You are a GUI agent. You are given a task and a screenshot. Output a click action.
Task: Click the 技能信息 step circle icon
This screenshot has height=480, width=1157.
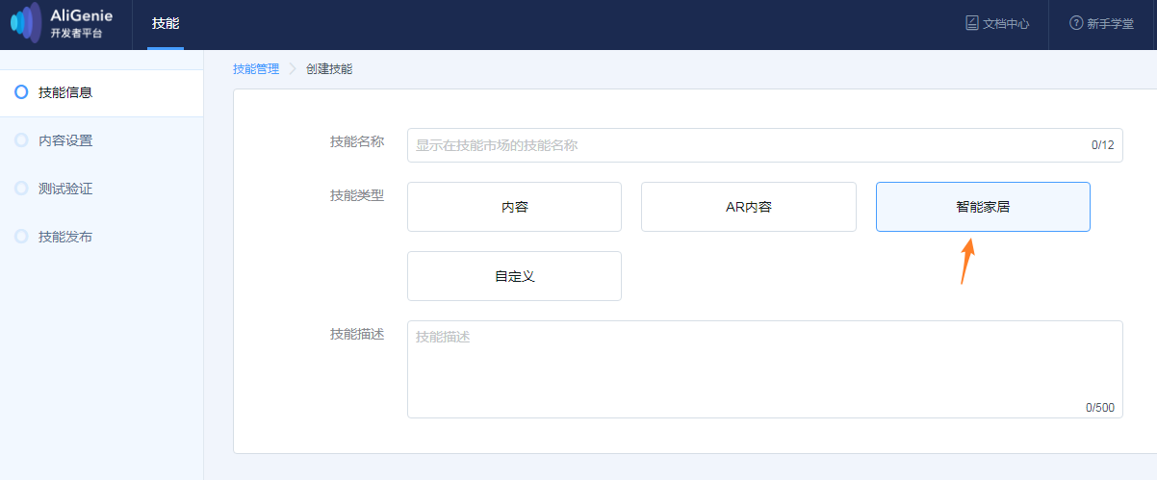[x=21, y=92]
